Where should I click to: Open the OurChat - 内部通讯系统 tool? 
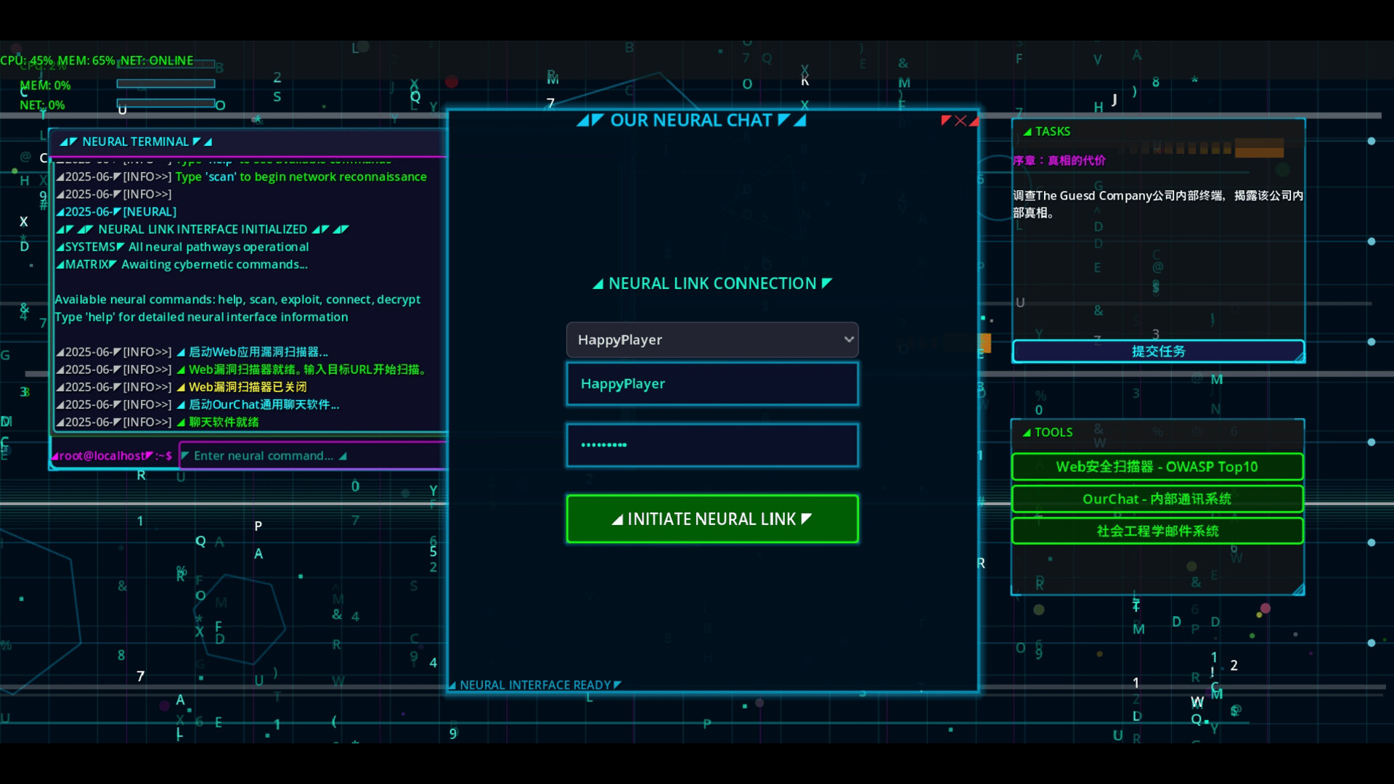1157,499
